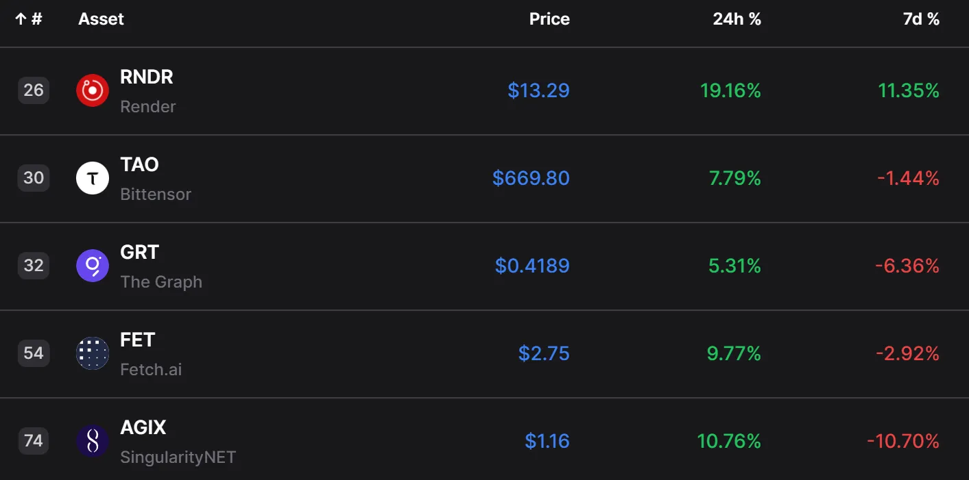
Task: Open the AGIX asset name link
Action: click(143, 428)
